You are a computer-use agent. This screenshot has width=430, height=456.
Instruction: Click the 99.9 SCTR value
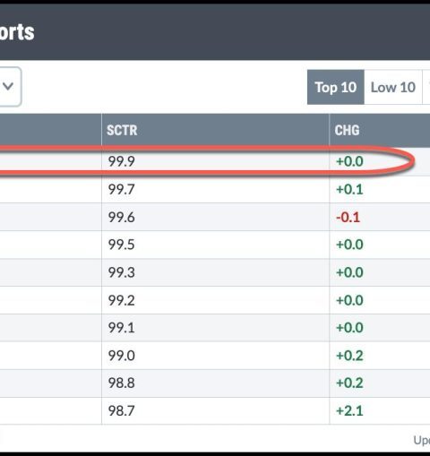coord(122,161)
